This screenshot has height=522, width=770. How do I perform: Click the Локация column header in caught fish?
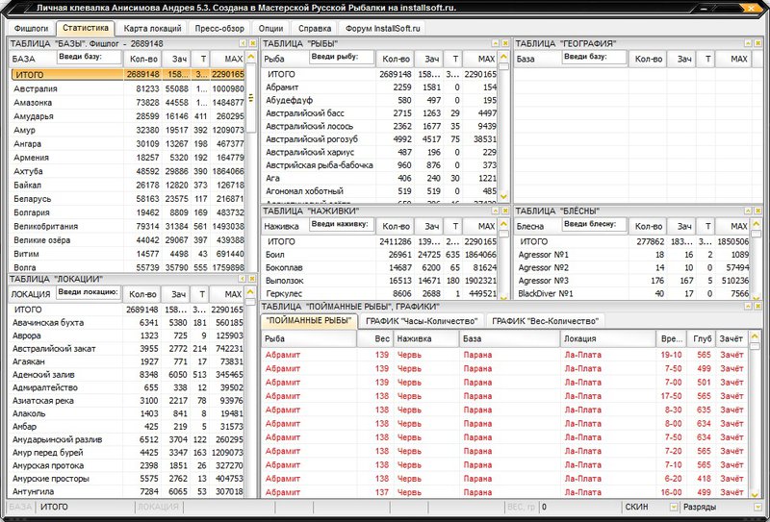pyautogui.click(x=608, y=338)
